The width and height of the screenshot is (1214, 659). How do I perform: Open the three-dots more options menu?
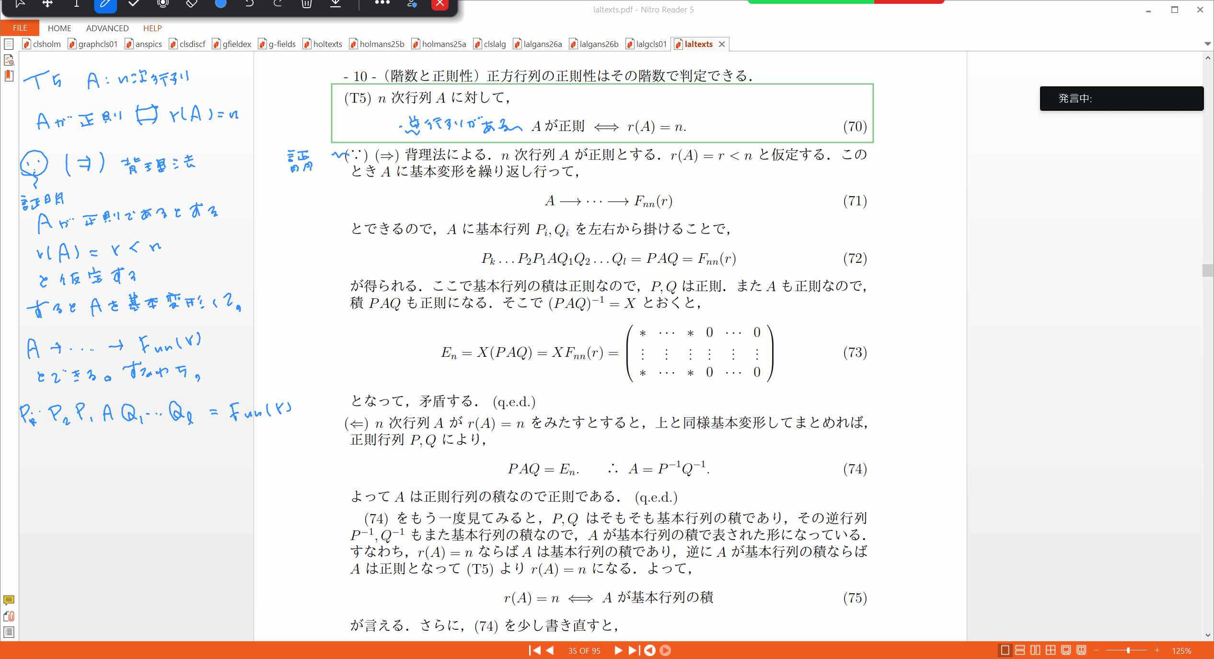pos(382,3)
